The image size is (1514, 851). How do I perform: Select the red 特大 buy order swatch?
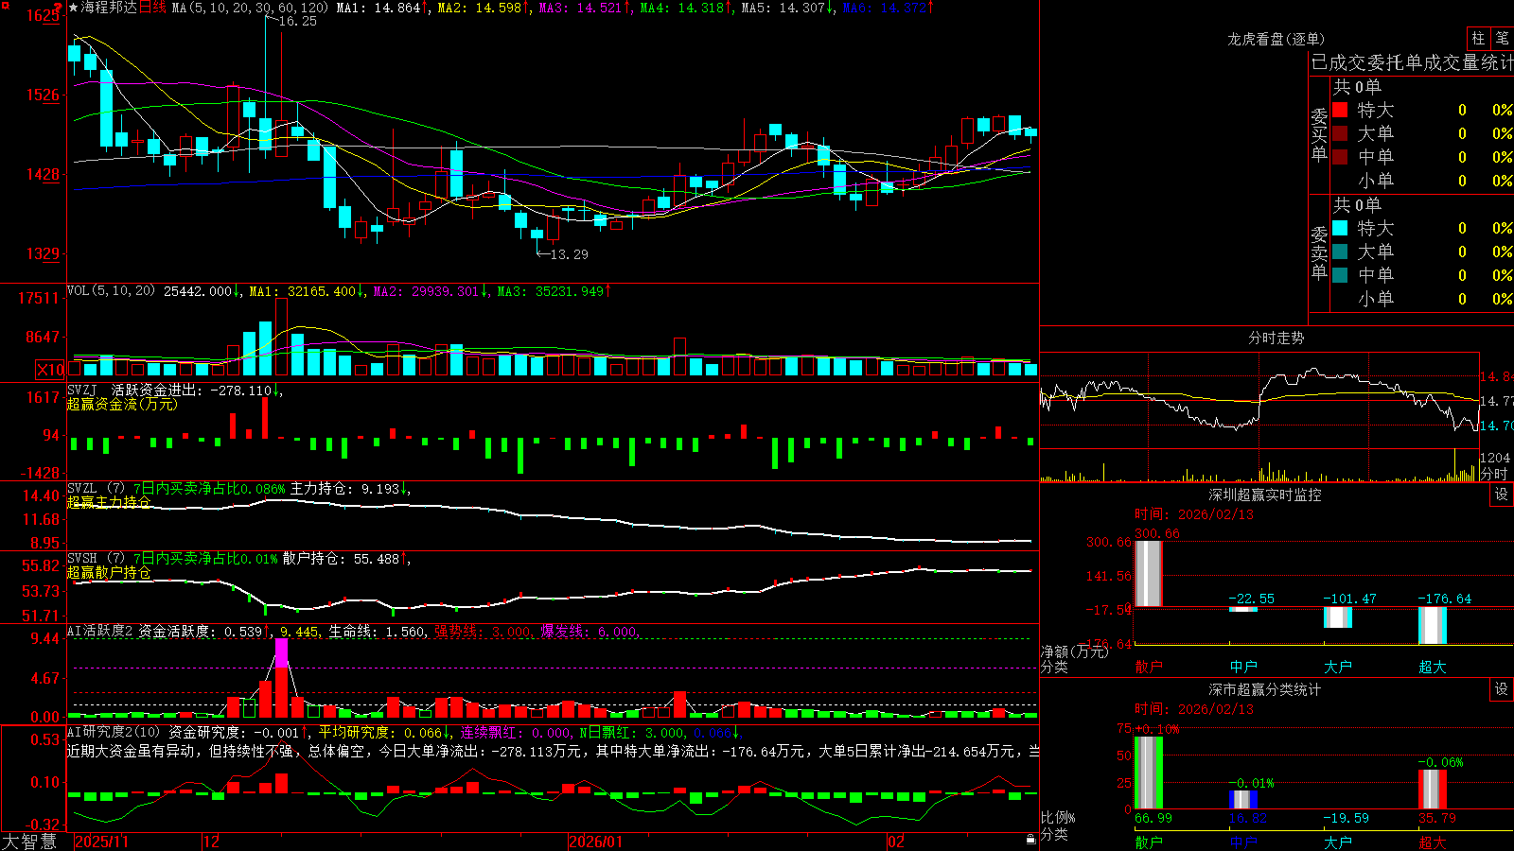[x=1340, y=110]
